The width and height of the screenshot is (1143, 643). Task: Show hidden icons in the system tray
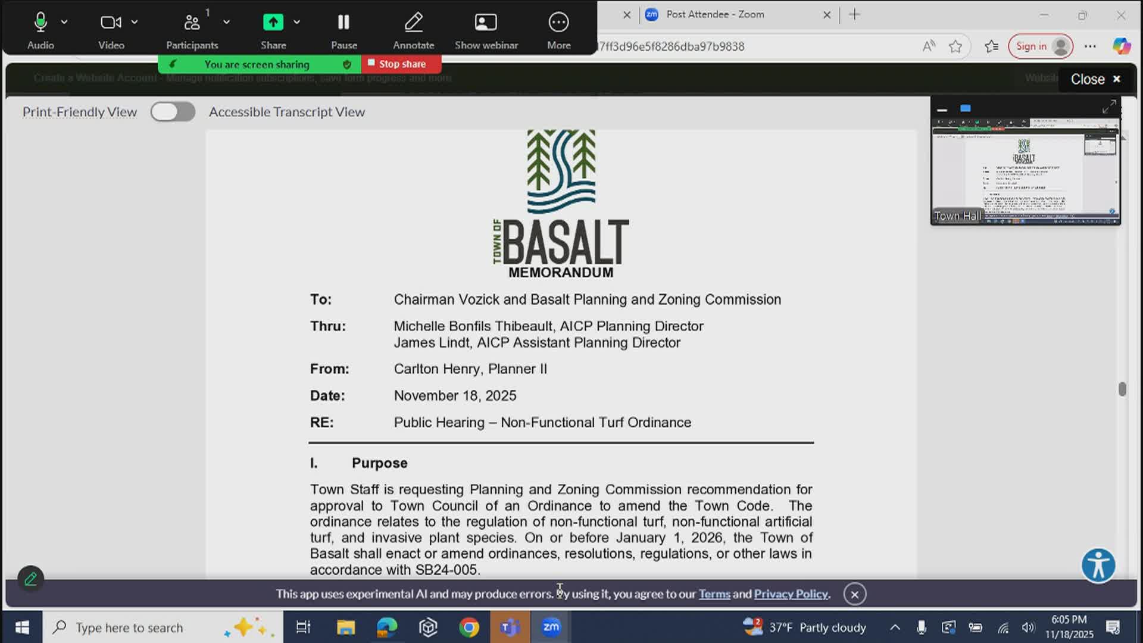895,627
